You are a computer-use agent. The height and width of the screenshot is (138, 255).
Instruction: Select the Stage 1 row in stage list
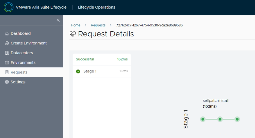point(102,71)
